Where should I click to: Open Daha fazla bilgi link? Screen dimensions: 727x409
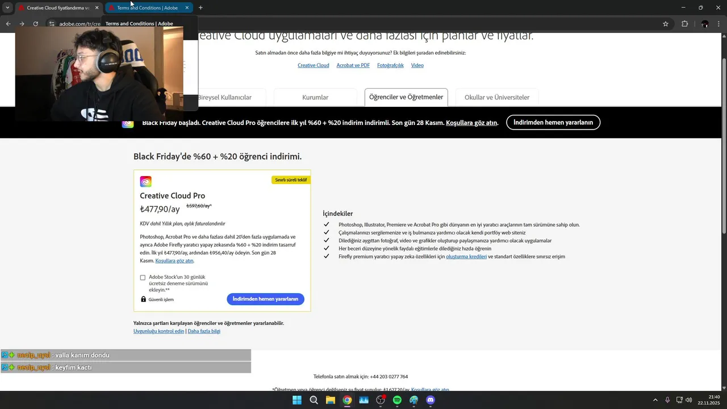[204, 331]
